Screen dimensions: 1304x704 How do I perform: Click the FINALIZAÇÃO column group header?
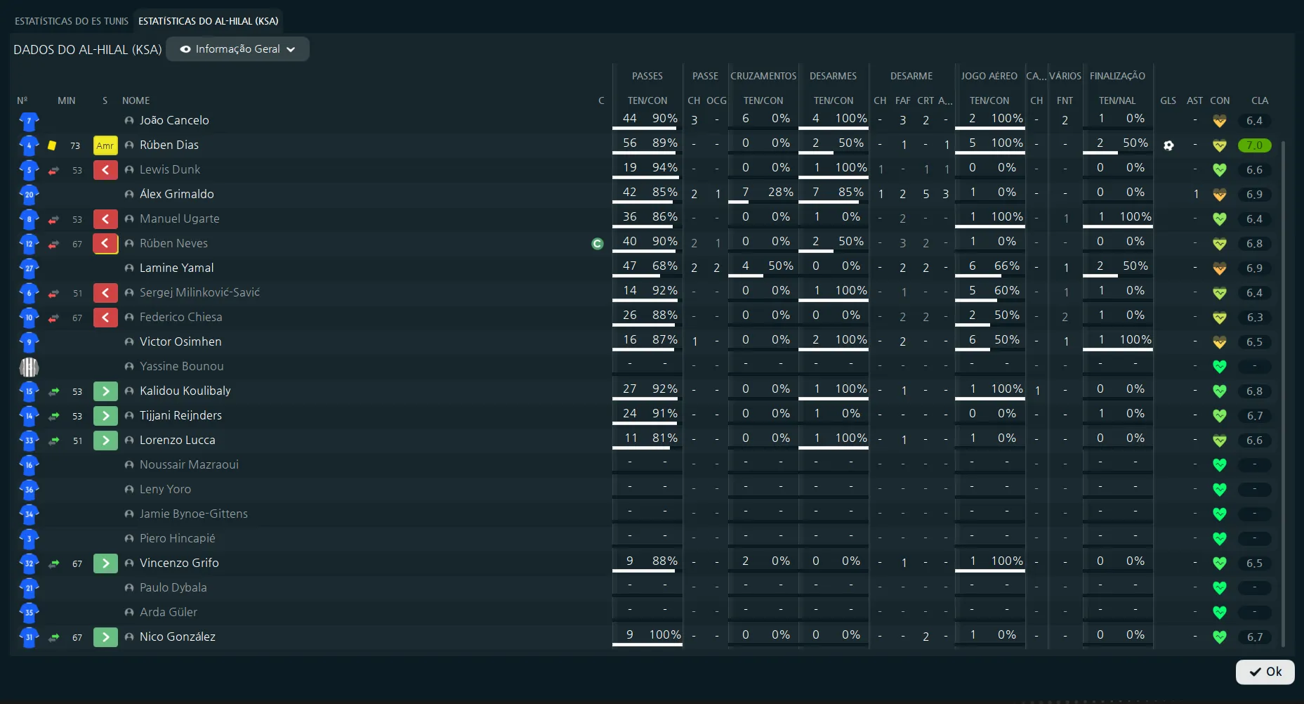tap(1117, 76)
